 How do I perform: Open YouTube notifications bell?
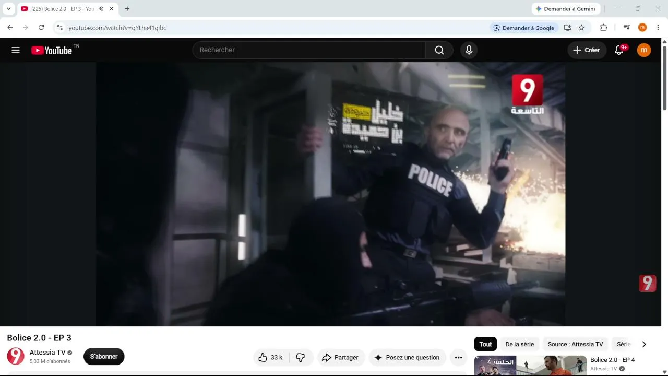click(619, 50)
